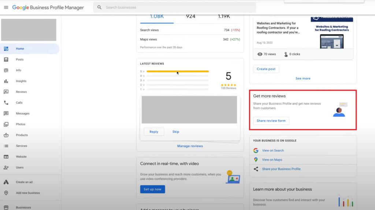Viewport: 375px width, 210px height.
Task: Click the Add new business menu item
Action: coord(30,193)
